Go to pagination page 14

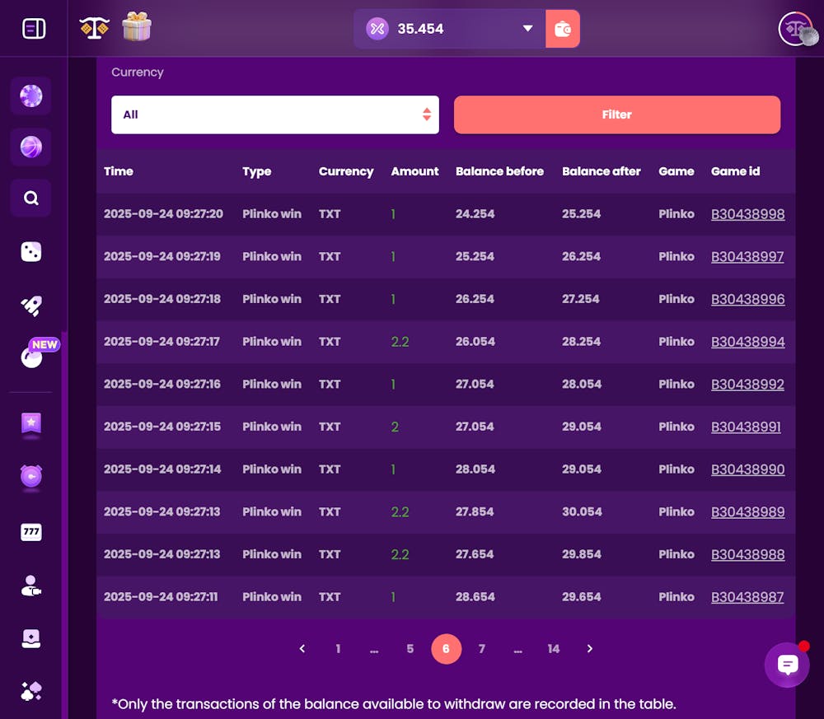[x=554, y=649]
